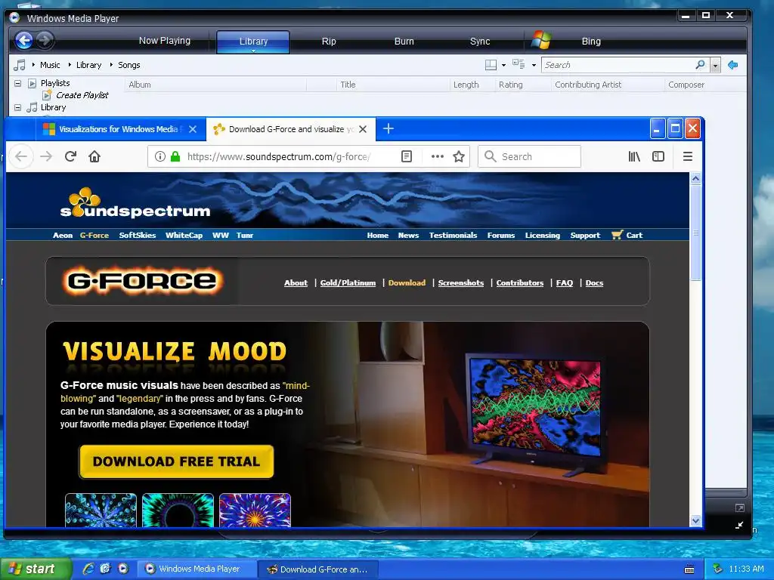Open the SoftSkies product link
774x580 pixels.
tap(138, 236)
